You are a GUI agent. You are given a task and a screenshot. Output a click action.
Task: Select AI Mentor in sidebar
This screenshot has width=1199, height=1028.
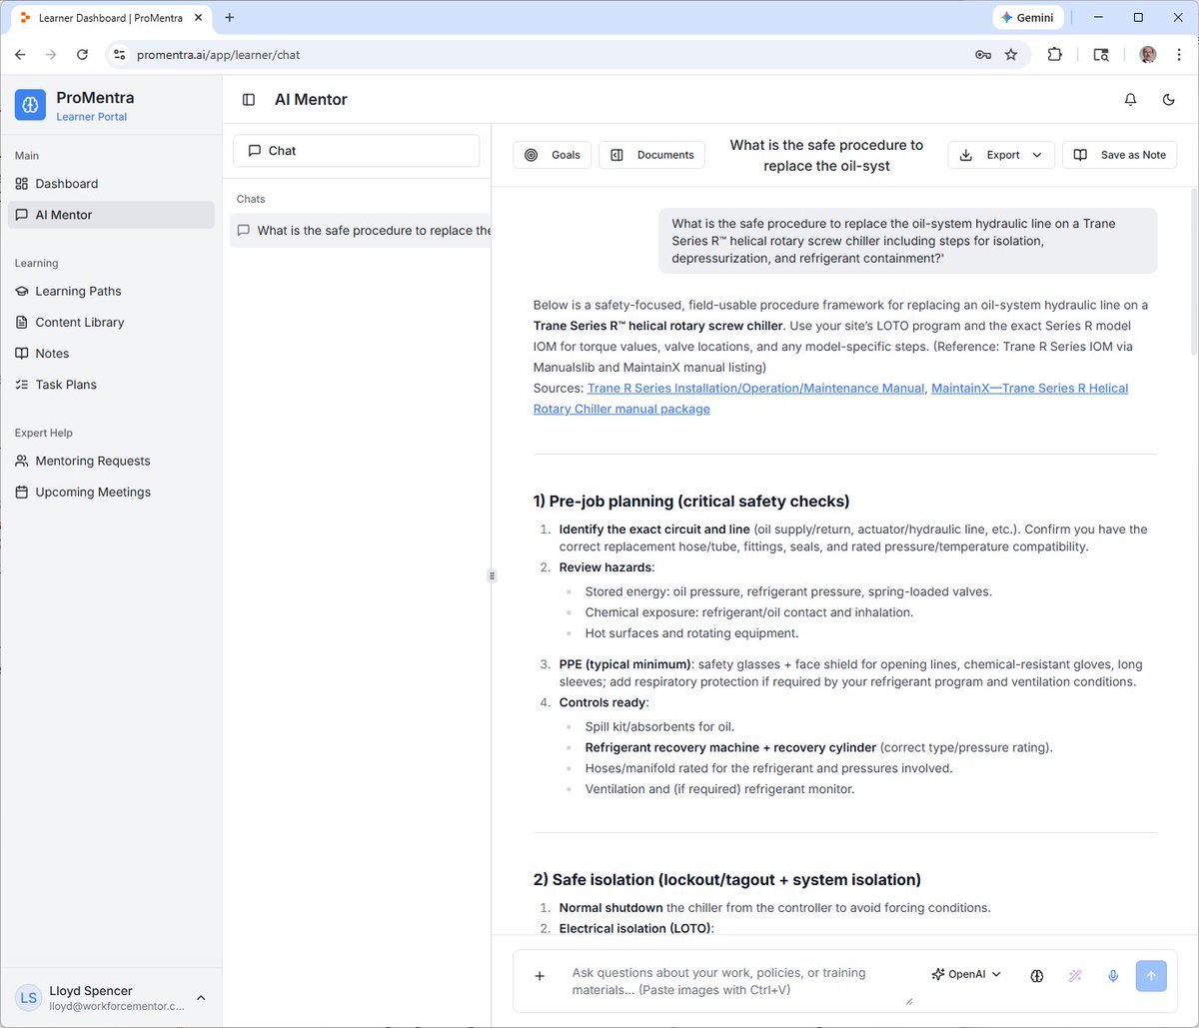111,215
